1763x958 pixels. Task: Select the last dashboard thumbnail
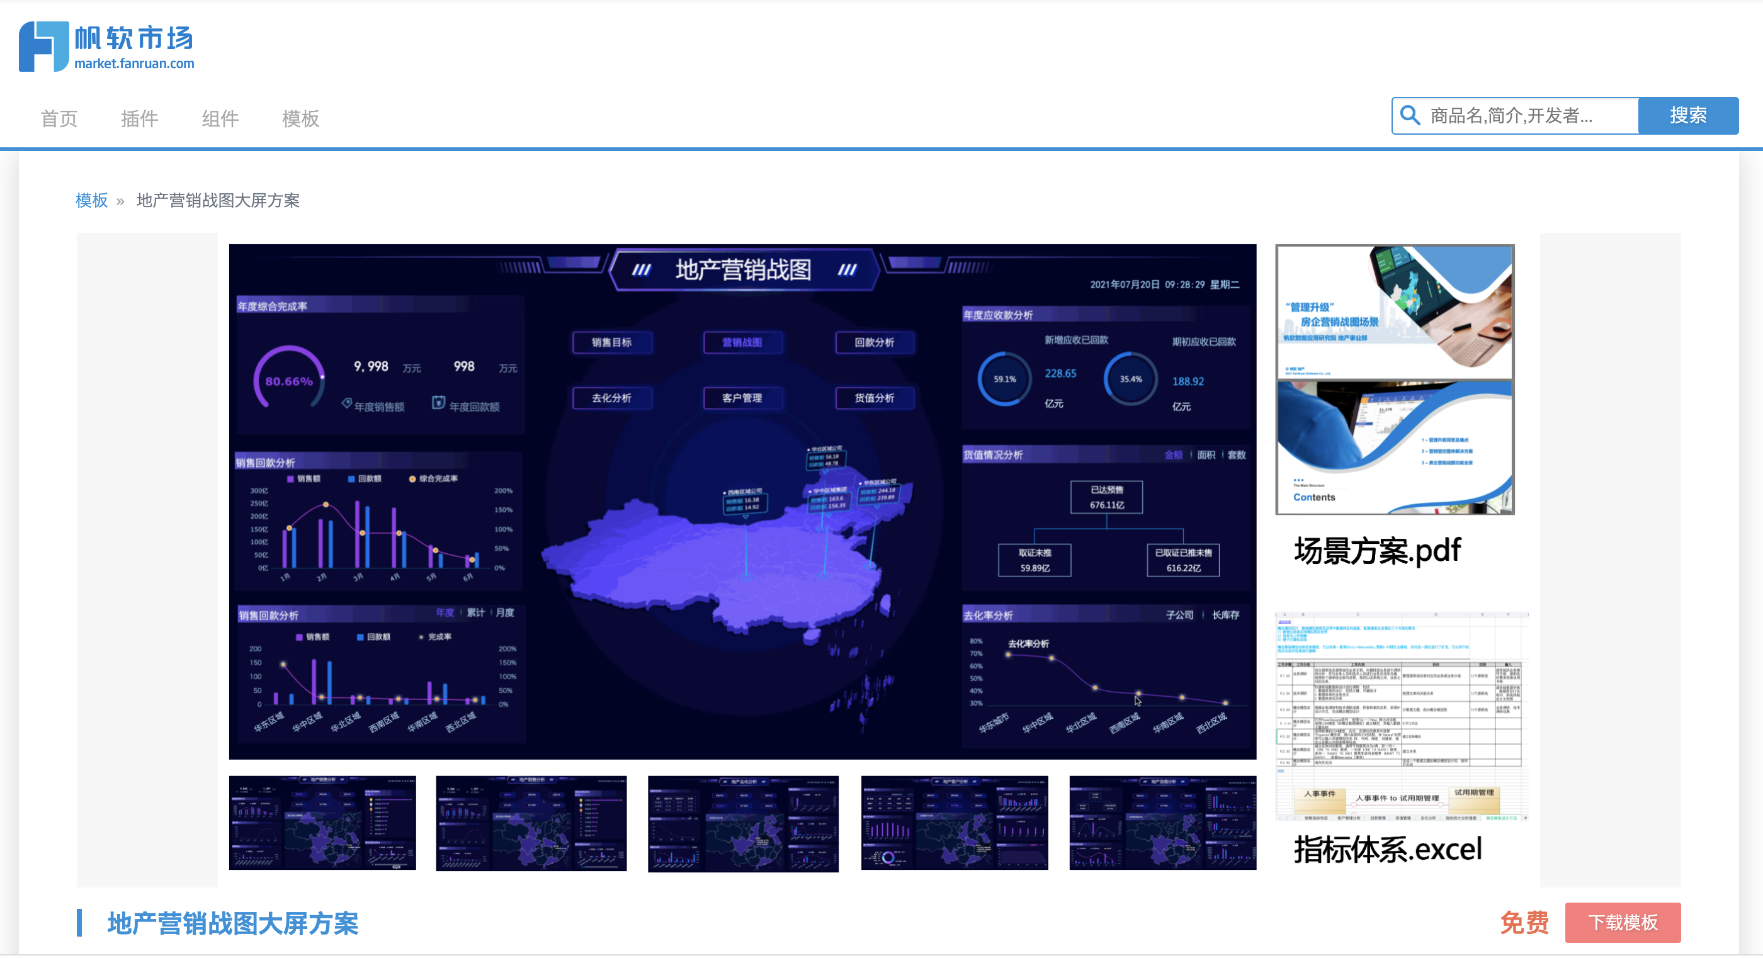click(x=1162, y=823)
